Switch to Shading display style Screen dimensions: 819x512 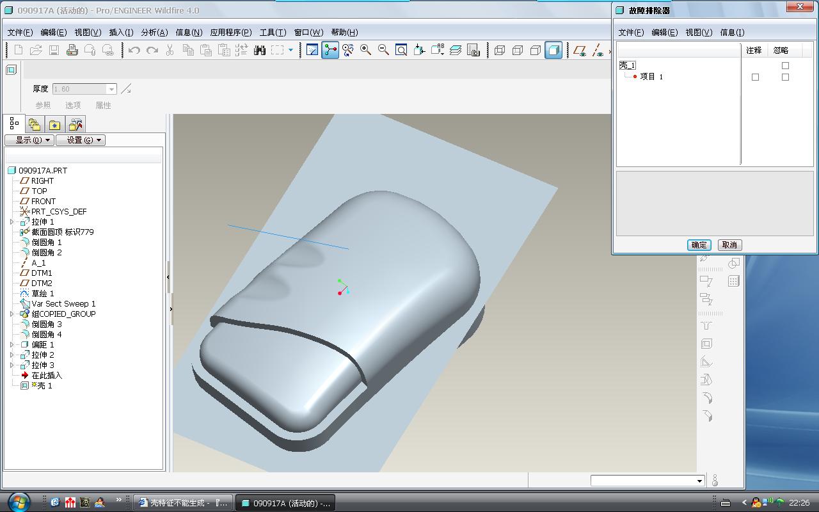(554, 50)
